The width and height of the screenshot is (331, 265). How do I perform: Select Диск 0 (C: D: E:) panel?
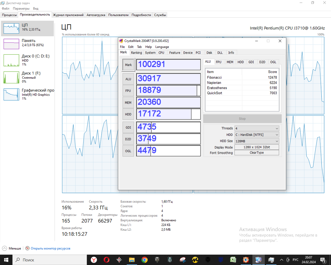(27, 60)
